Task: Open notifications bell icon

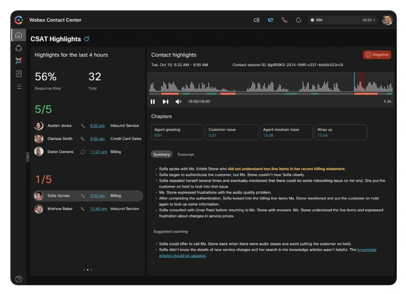Action: point(298,20)
